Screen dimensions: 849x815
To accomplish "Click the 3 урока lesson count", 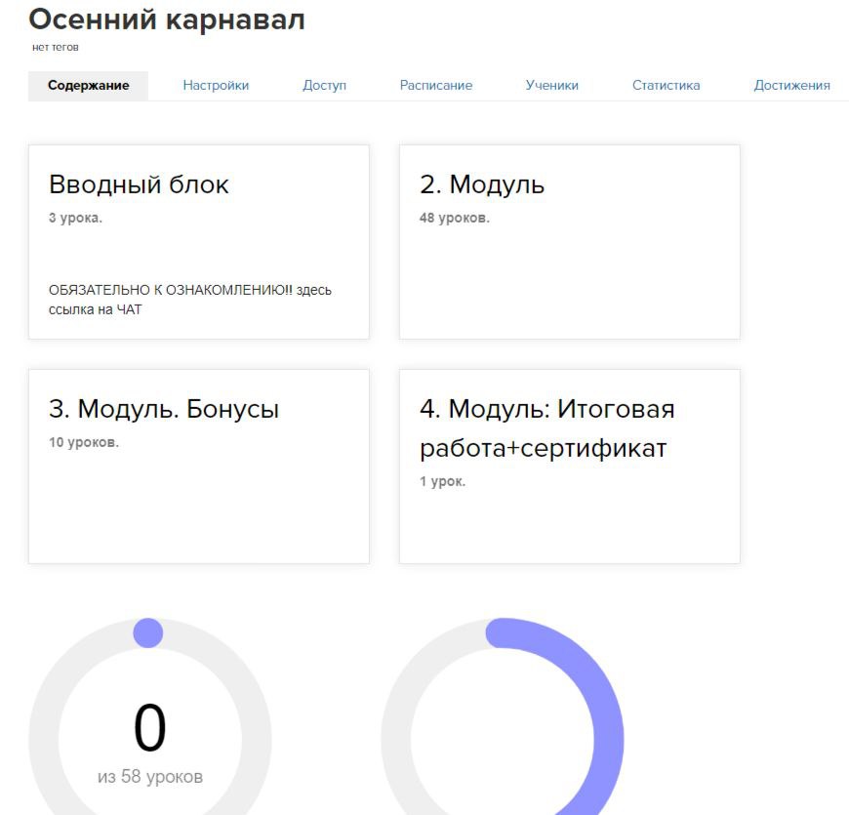I will tap(75, 218).
